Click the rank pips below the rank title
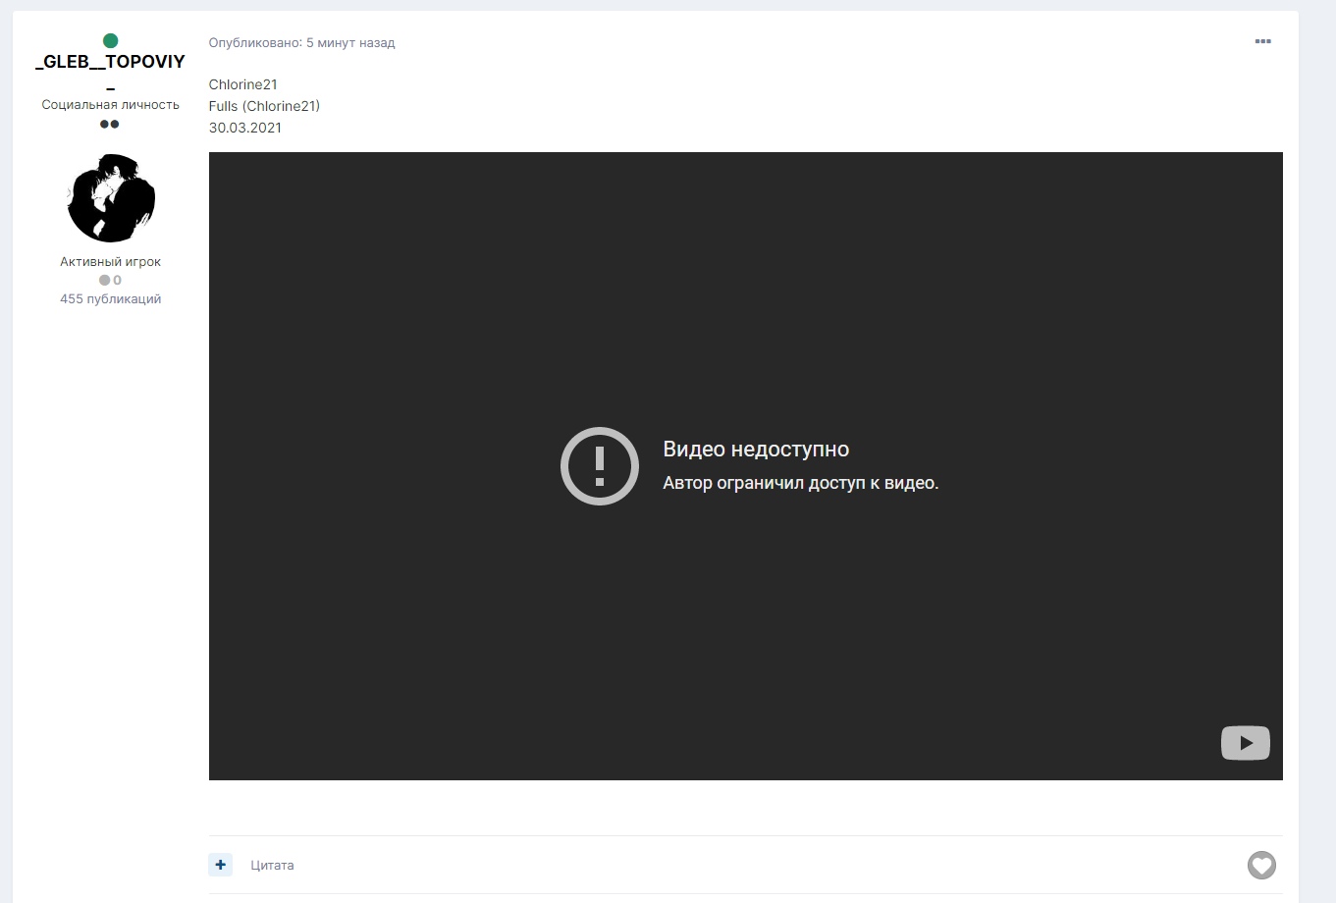This screenshot has height=903, width=1336. [x=110, y=125]
